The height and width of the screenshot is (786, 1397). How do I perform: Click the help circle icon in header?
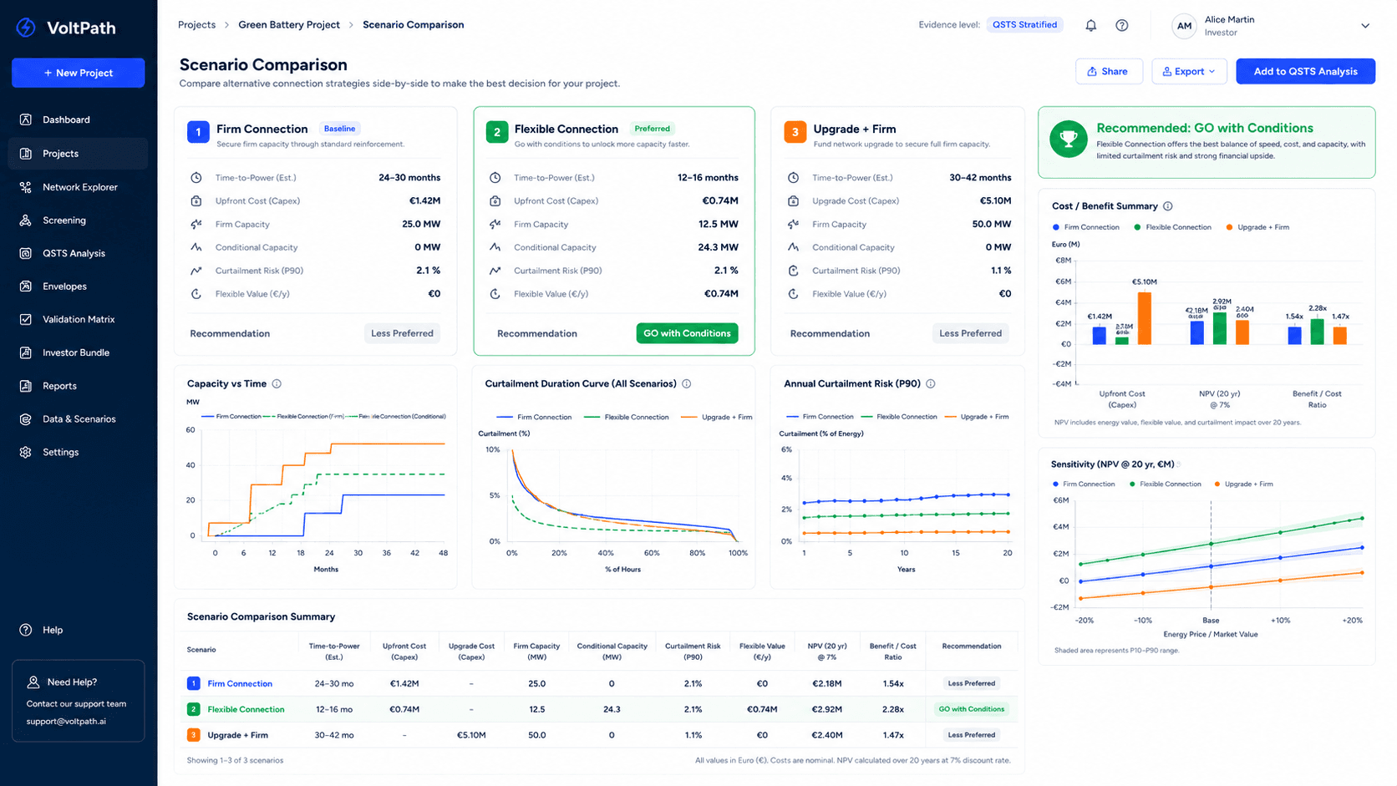click(x=1122, y=25)
